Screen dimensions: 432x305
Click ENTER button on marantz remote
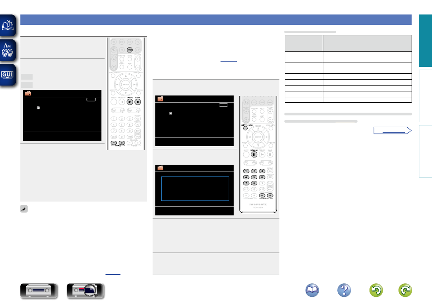[x=258, y=137]
